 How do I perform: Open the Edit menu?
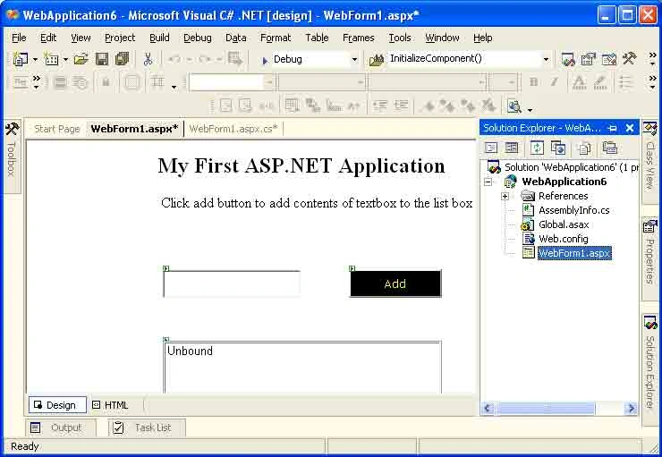(48, 38)
